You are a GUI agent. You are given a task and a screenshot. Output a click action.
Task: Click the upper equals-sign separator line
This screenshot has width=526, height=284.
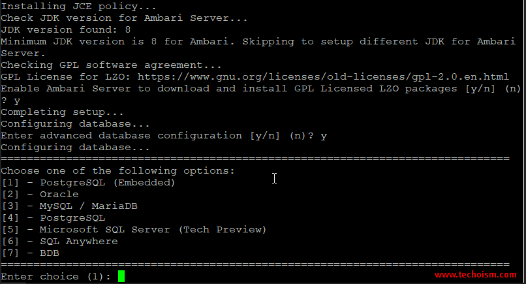point(255,159)
